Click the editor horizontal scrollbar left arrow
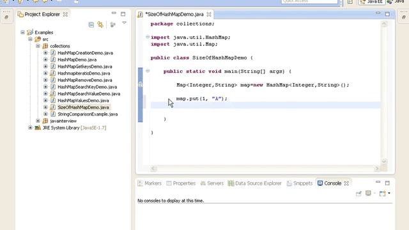The width and height of the screenshot is (409, 230). pyautogui.click(x=153, y=169)
